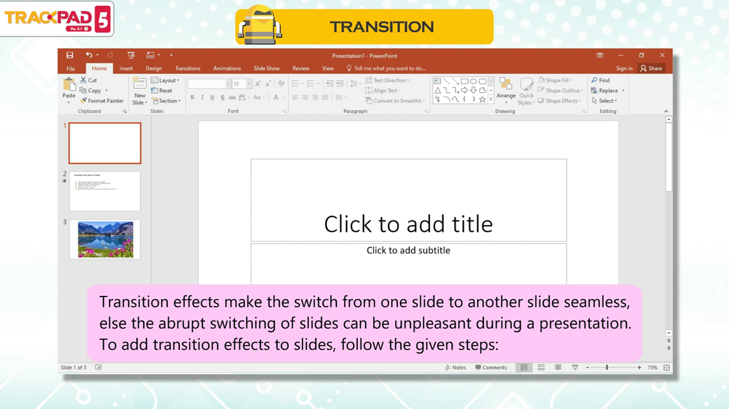
Task: Expand the Section dropdown
Action: tap(166, 101)
